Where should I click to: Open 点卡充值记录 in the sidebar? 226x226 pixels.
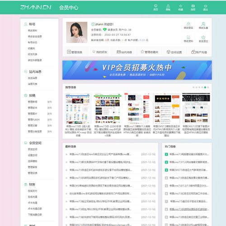point(35,208)
